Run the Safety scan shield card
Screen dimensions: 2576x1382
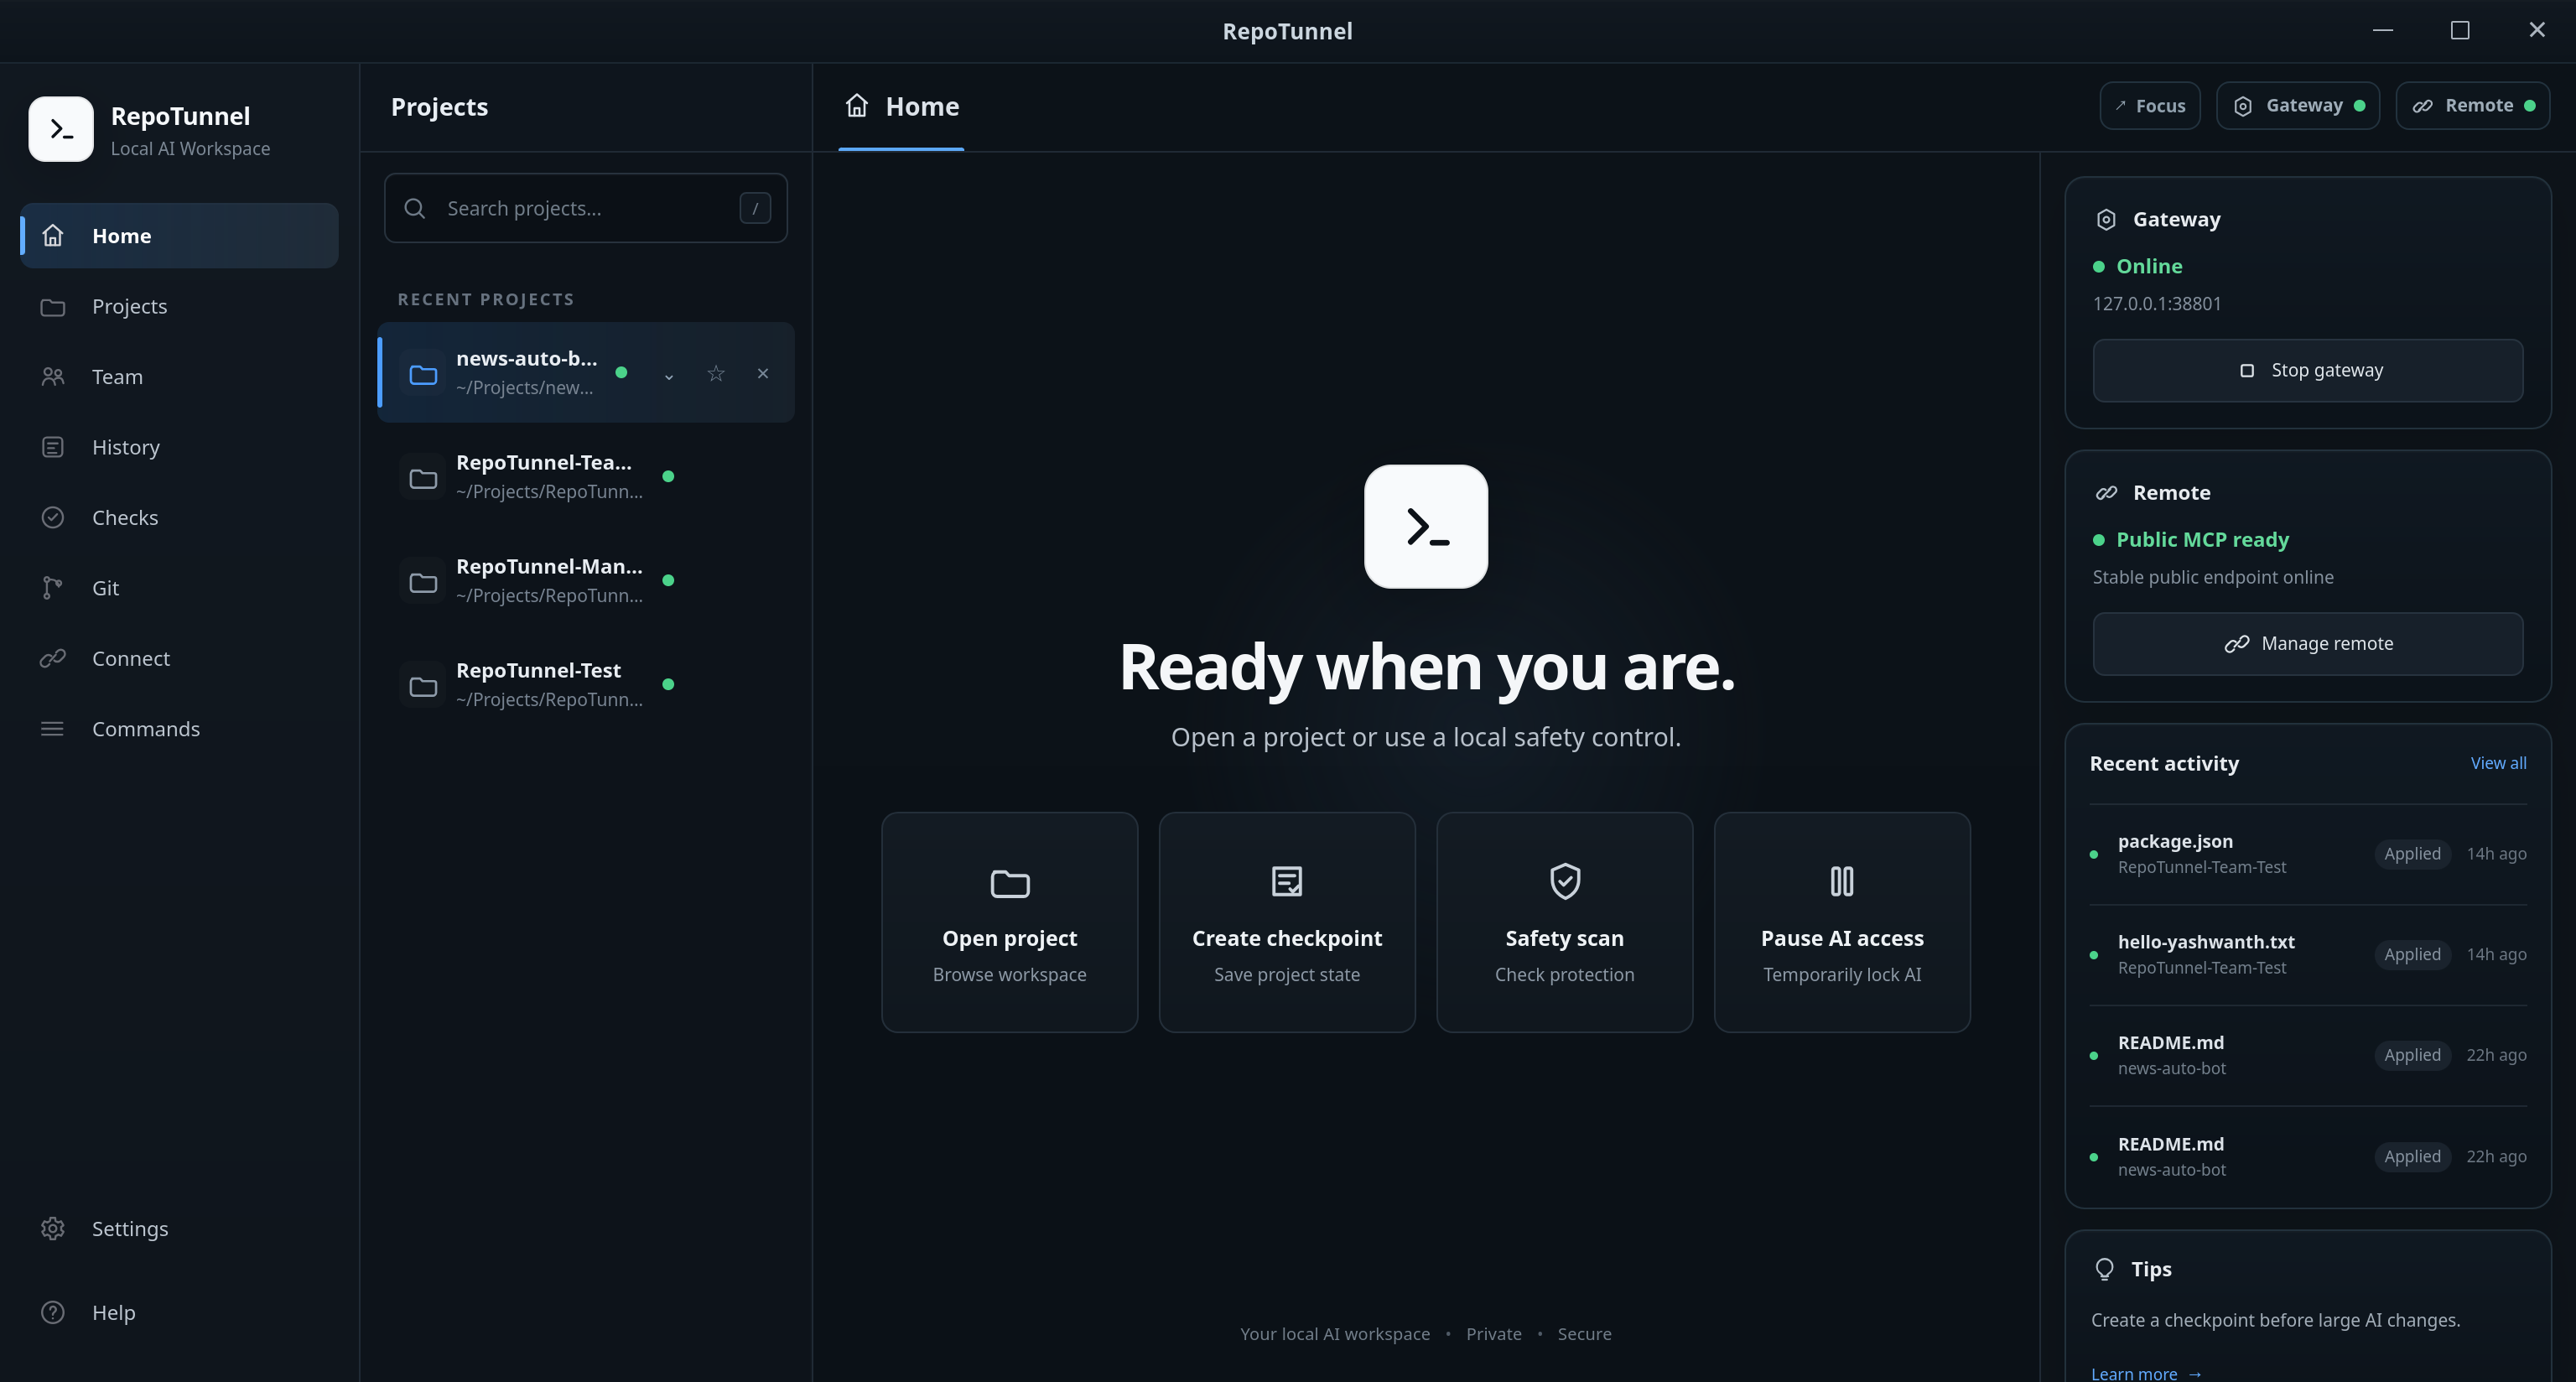(x=1565, y=923)
